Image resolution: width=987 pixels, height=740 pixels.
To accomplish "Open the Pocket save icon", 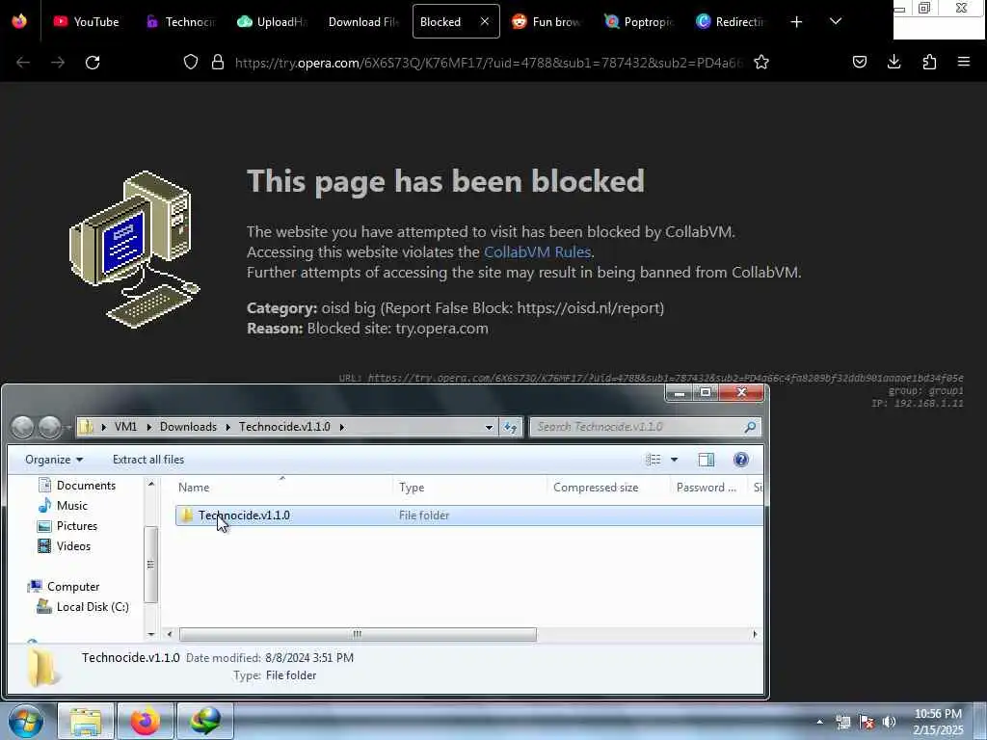I will tap(859, 62).
